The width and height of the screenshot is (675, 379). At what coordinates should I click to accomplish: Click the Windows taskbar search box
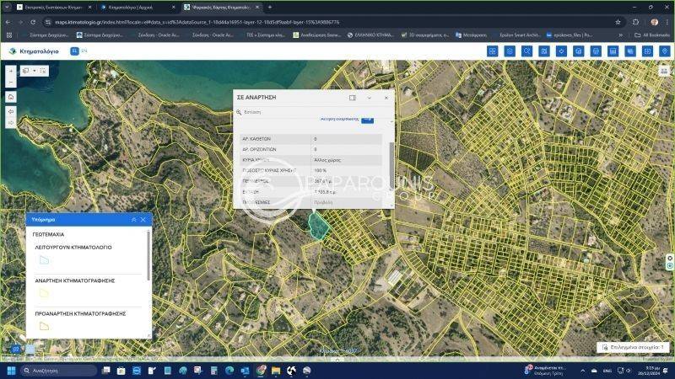57,371
